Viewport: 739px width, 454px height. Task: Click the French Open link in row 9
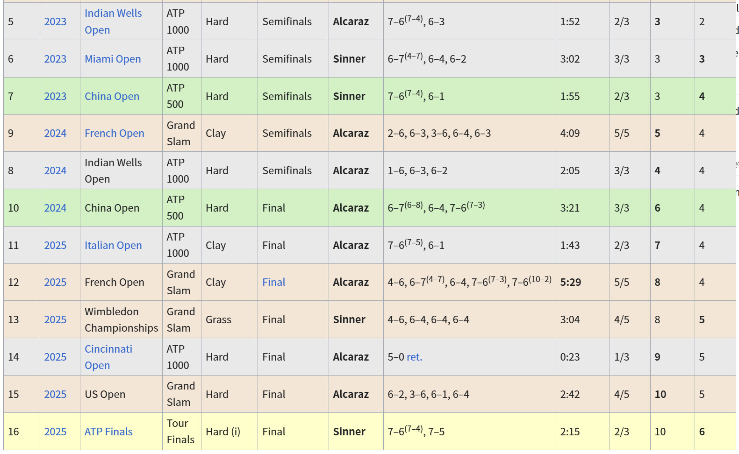[x=114, y=133]
